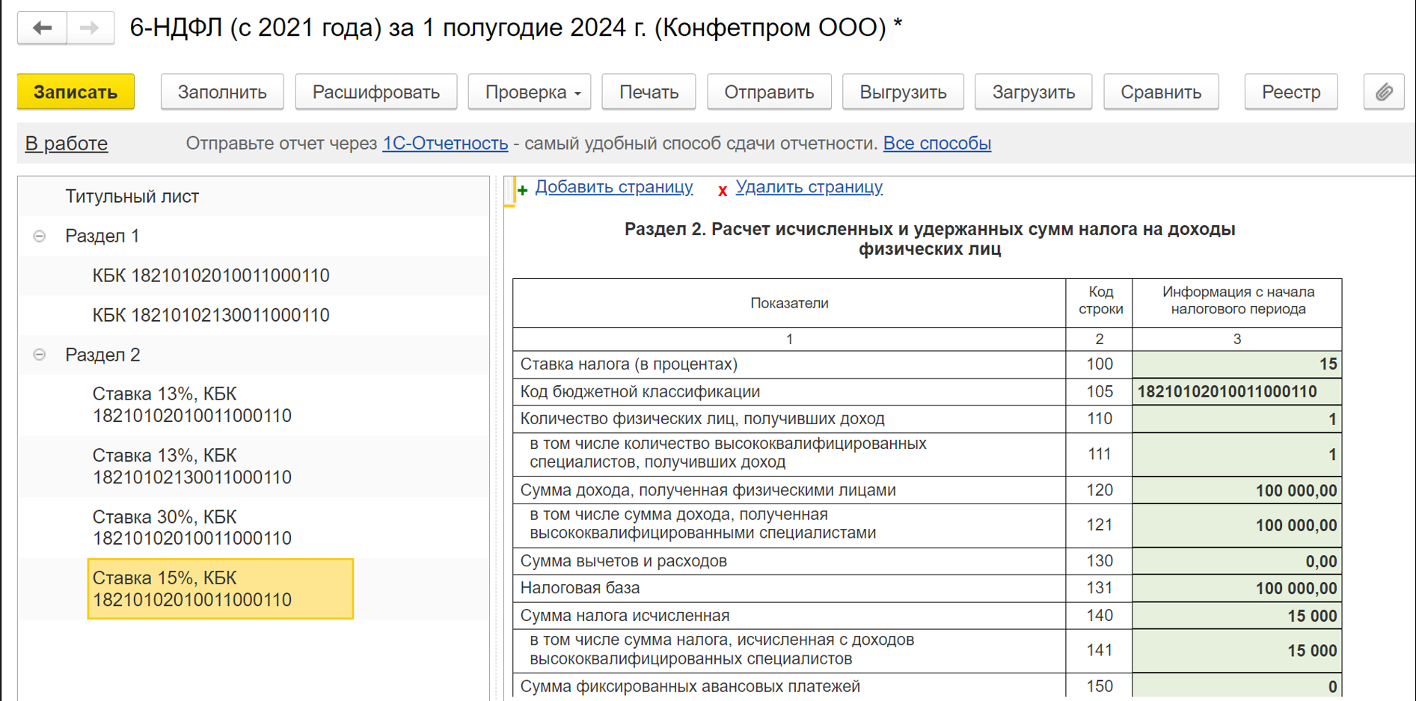Send the report with Отправить
The height and width of the screenshot is (701, 1416).
click(769, 92)
